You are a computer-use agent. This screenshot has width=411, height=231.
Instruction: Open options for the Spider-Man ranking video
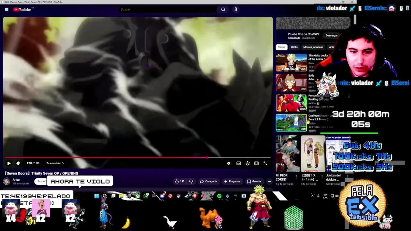(x=349, y=96)
